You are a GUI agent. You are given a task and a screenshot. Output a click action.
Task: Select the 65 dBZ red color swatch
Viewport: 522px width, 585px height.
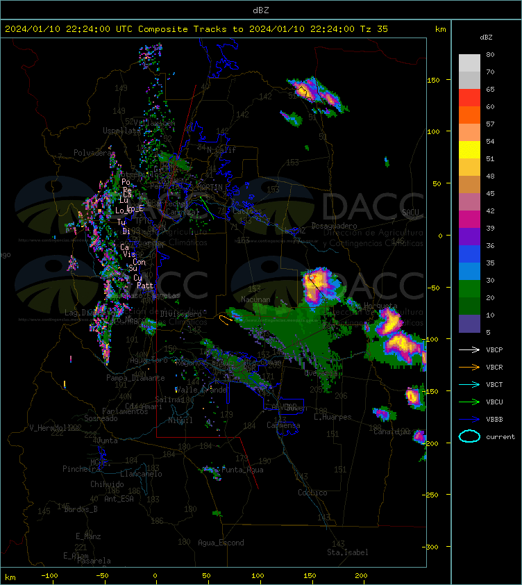coord(469,97)
